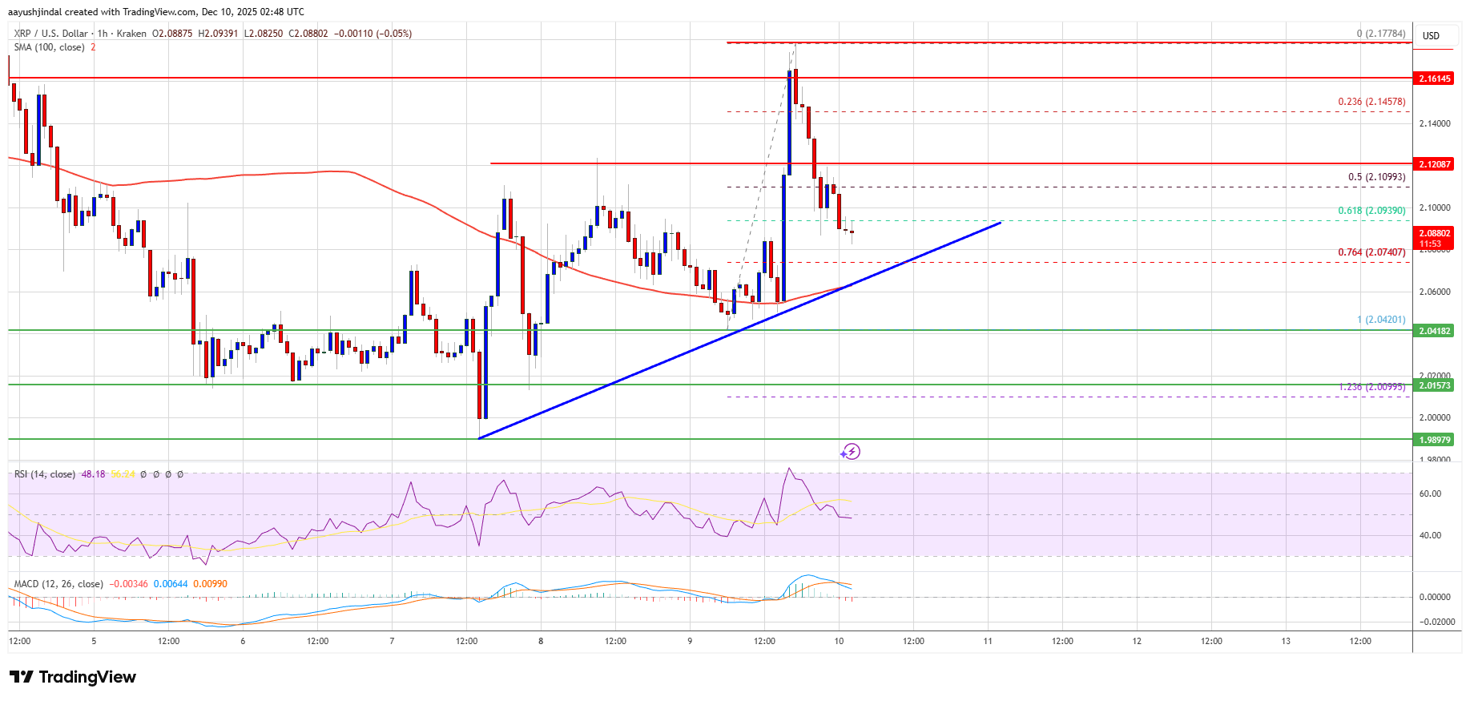The image size is (1470, 701).
Task: Click the 2.16145 red price label
Action: (x=1434, y=79)
